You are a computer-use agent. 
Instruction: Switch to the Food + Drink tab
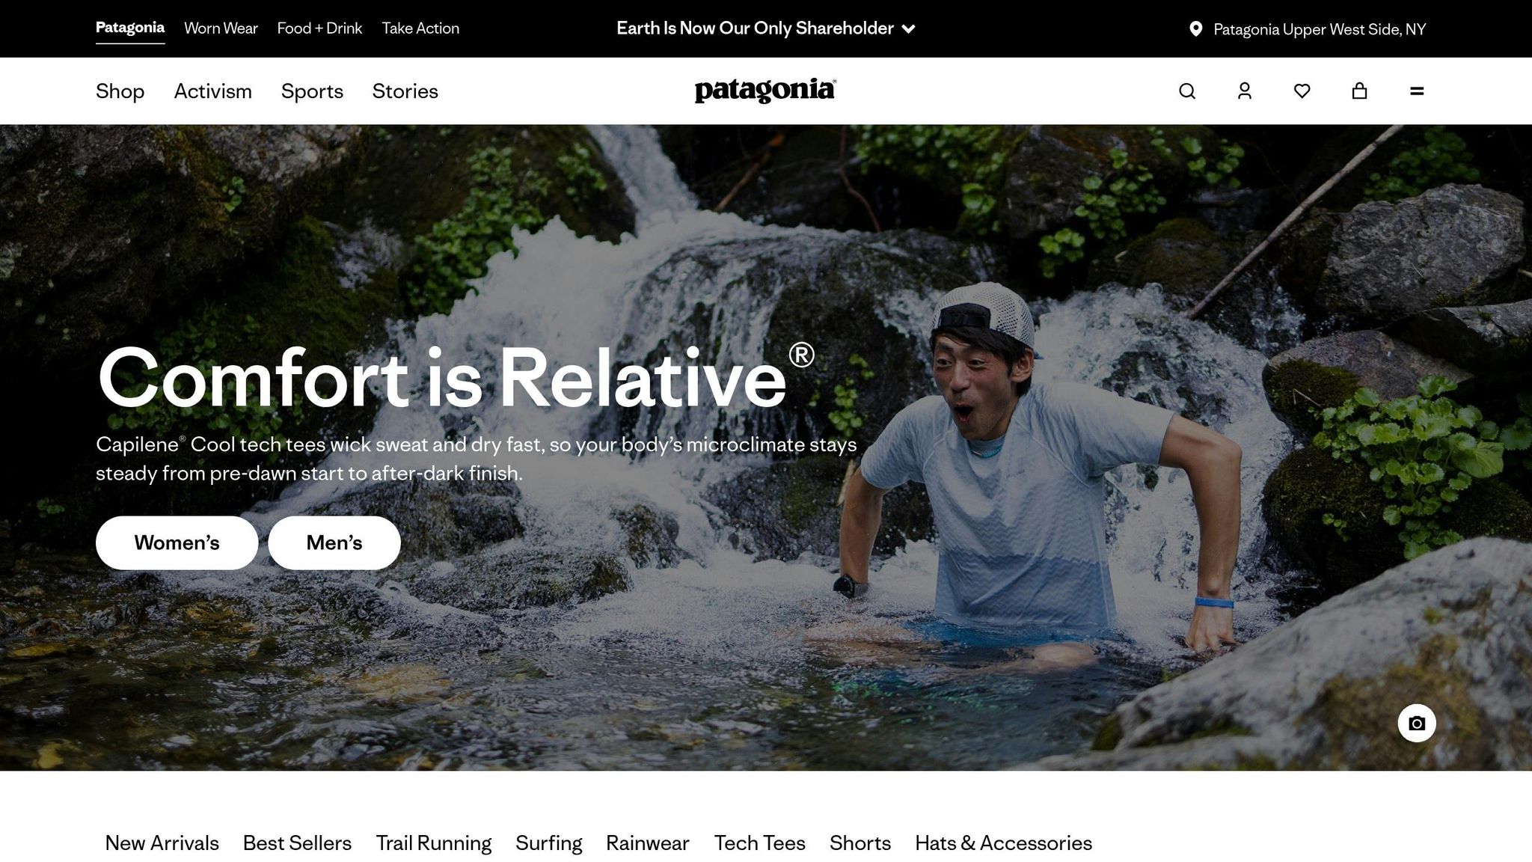(x=319, y=28)
